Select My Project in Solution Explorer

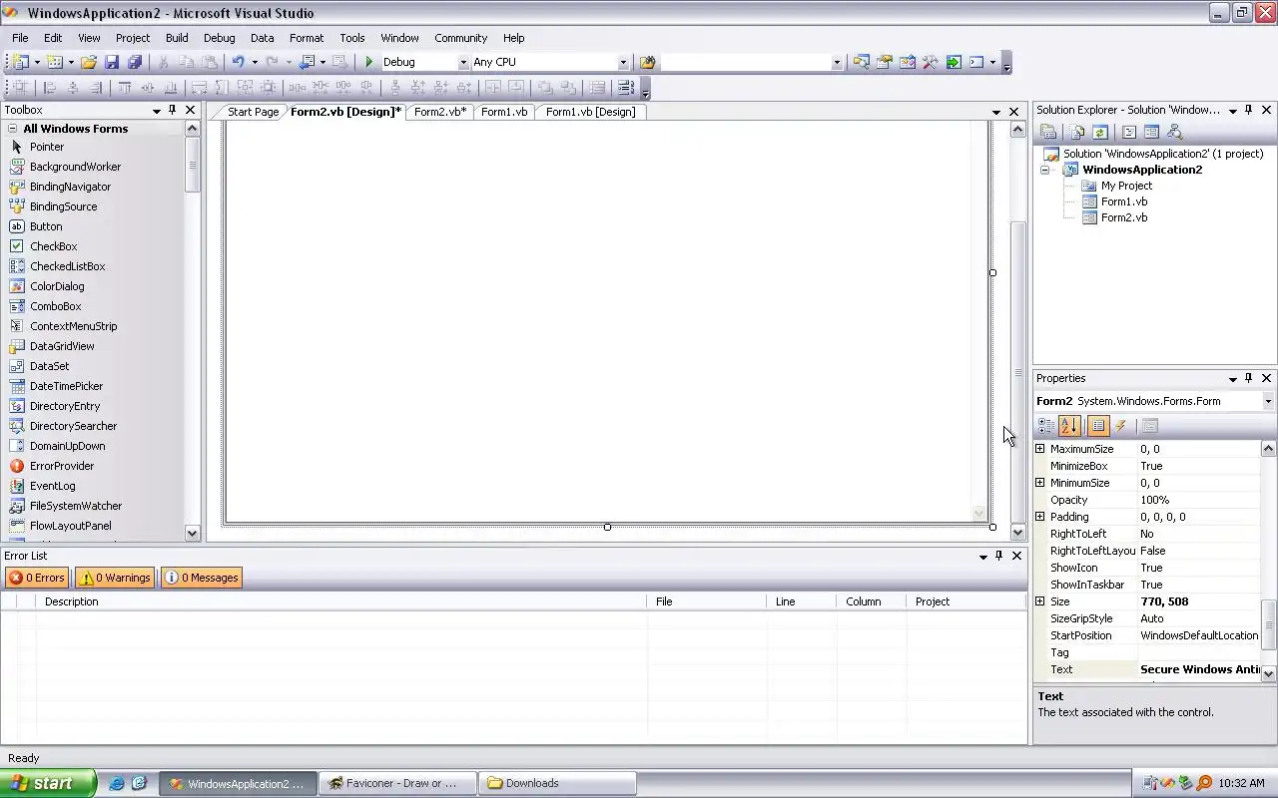coord(1126,186)
